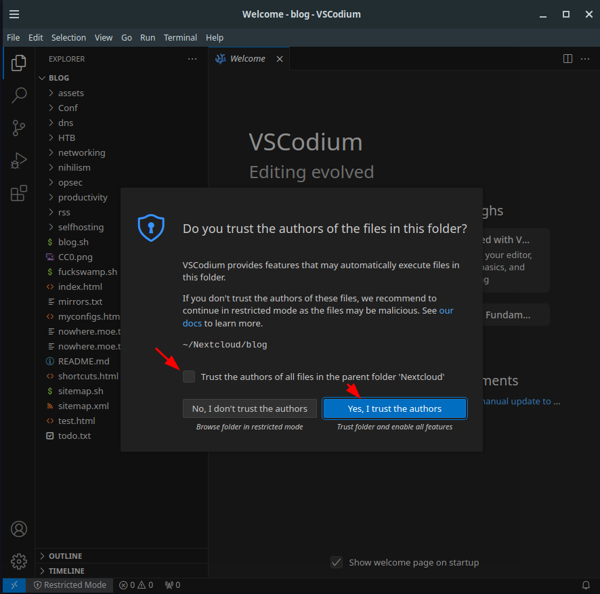600x594 pixels.
Task: Open the Selection menu
Action: 69,37
